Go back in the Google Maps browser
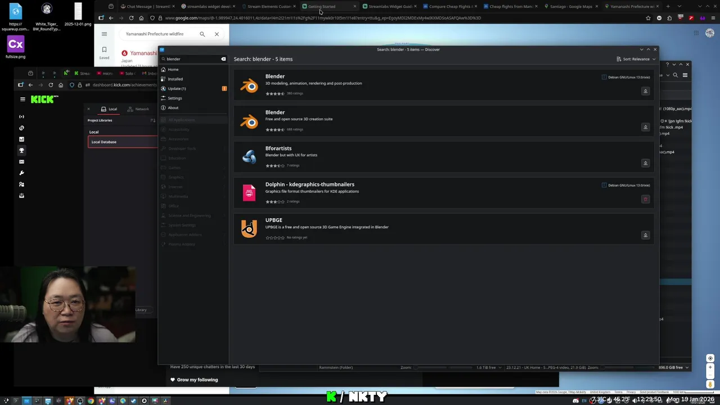 [x=111, y=18]
